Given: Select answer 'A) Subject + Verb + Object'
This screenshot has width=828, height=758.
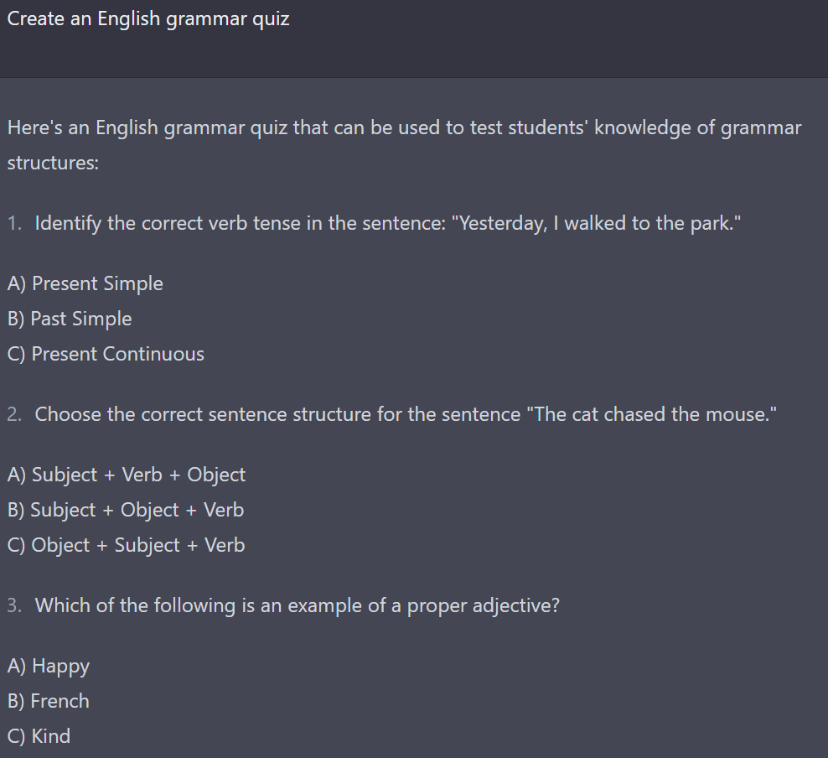Looking at the screenshot, I should click(127, 475).
